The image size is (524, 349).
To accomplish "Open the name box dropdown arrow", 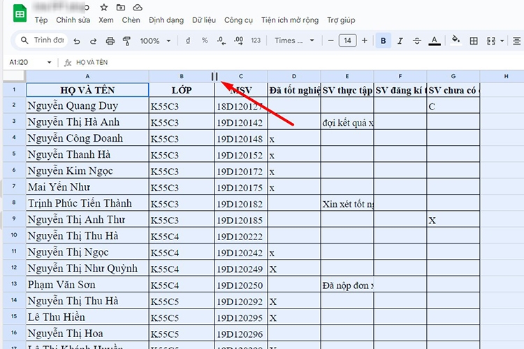I will coord(49,62).
